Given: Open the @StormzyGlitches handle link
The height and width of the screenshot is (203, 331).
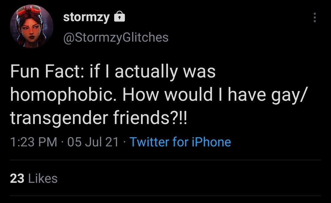Looking at the screenshot, I should [116, 37].
